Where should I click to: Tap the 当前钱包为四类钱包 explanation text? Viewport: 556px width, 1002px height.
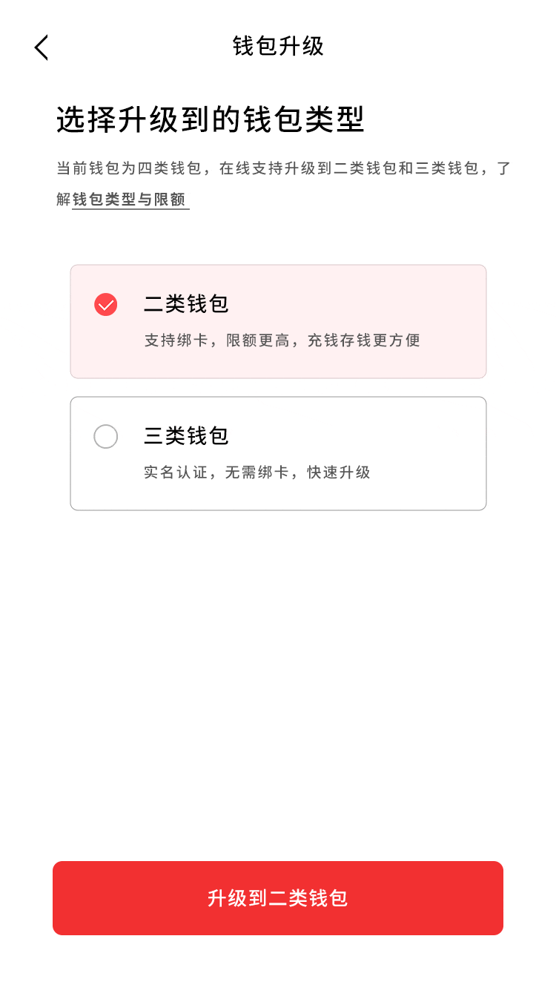[x=128, y=168]
